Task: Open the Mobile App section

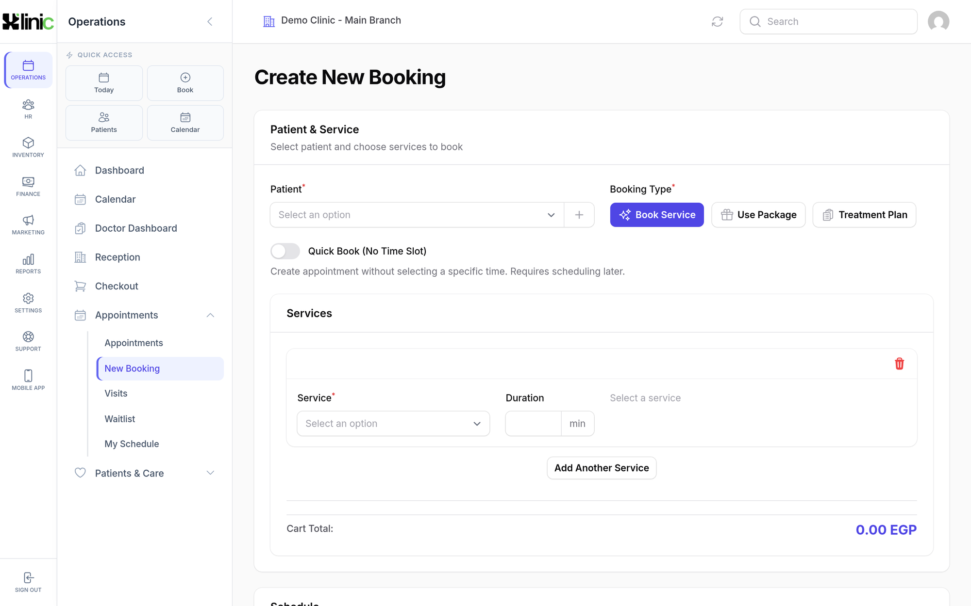Action: click(28, 380)
